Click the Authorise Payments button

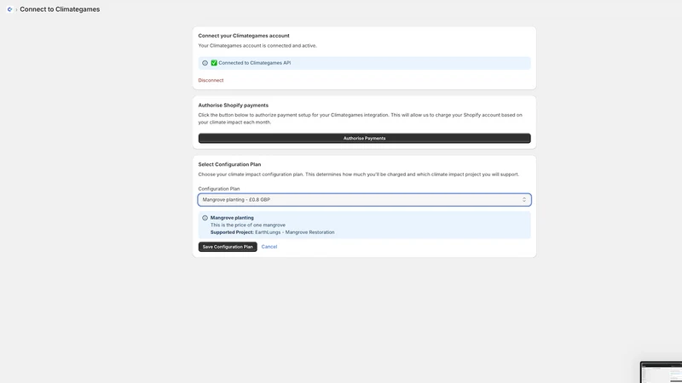coord(365,138)
